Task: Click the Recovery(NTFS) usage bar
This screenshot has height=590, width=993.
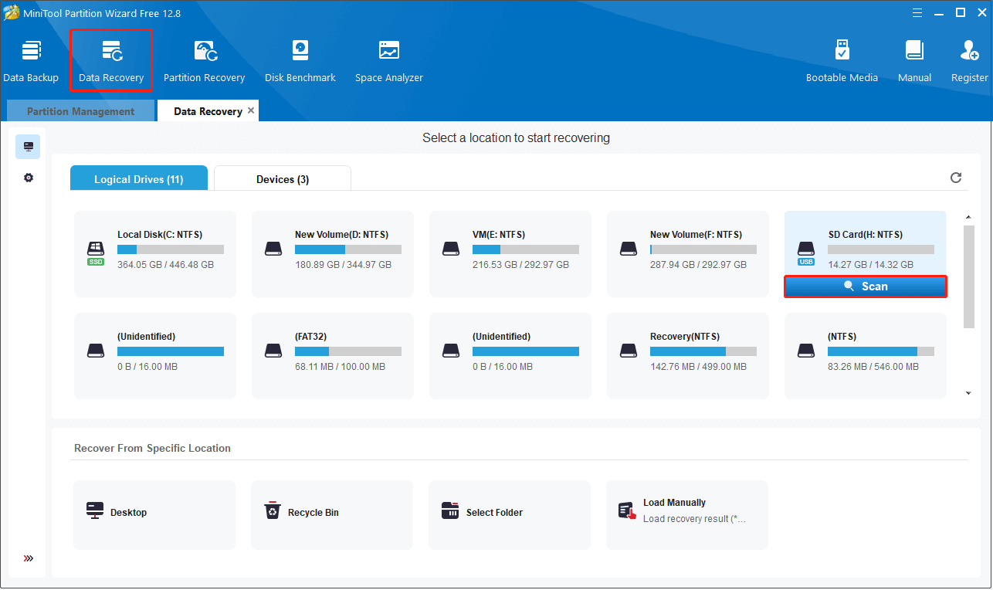Action: click(703, 351)
